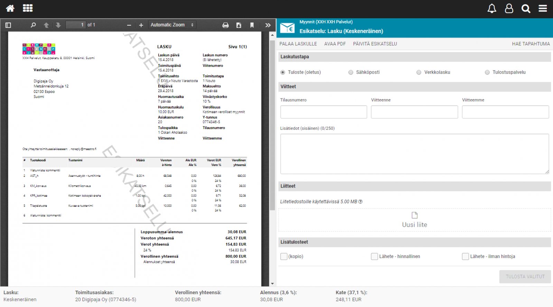This screenshot has width=553, height=307.
Task: Click 'Myynnit (XXH XXH Palvelut)' header text
Action: click(326, 22)
